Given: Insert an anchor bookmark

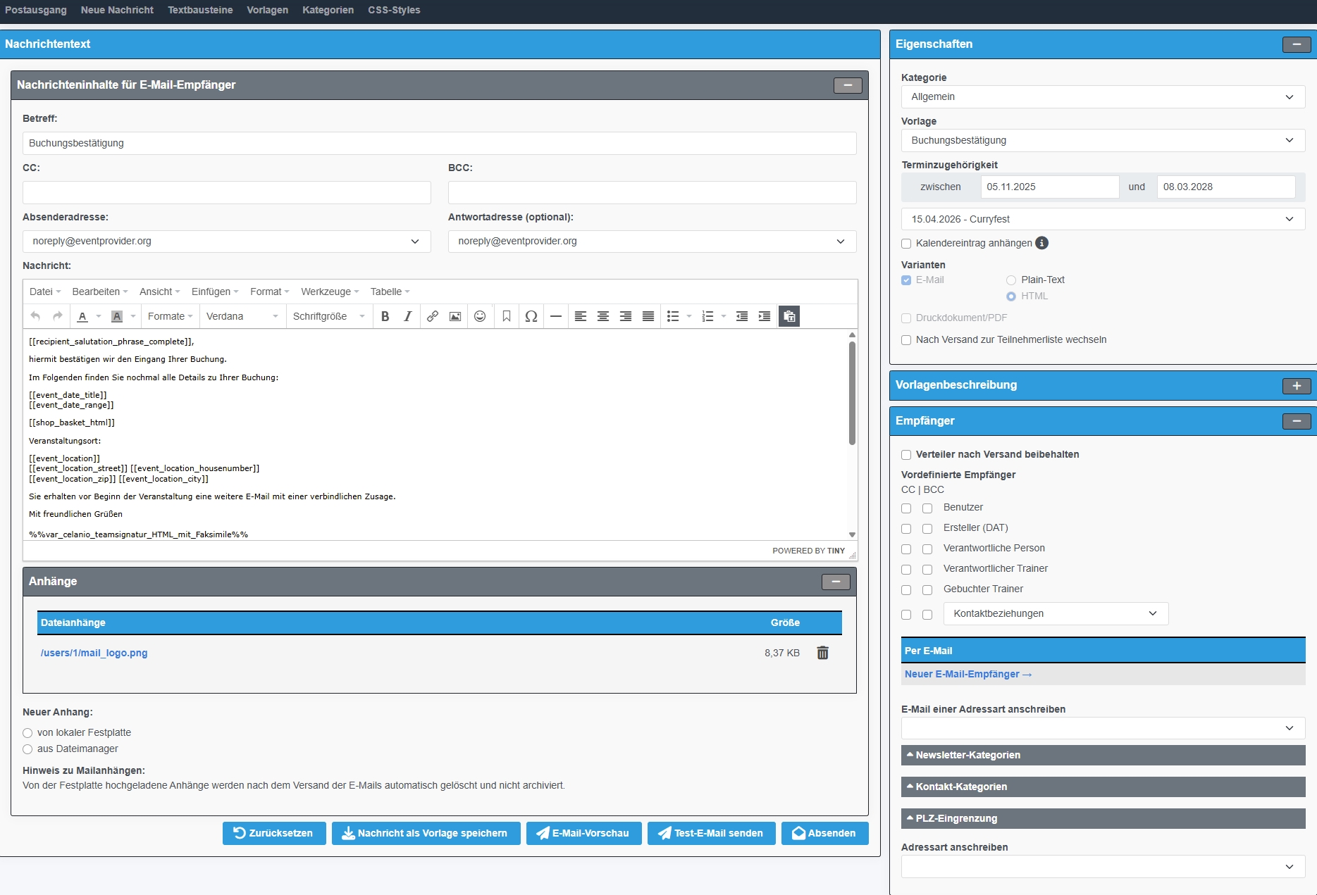Looking at the screenshot, I should coord(506,316).
